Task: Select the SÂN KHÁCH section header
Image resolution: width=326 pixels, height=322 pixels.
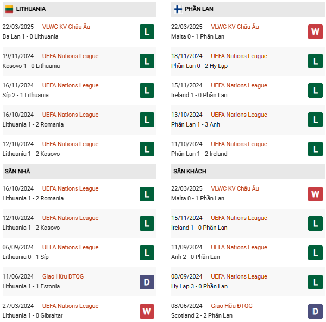Action: (248, 172)
